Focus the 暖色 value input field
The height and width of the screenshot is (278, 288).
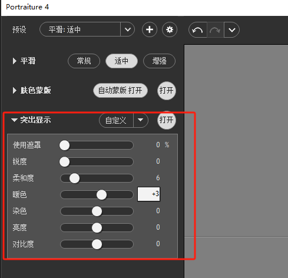pyautogui.click(x=148, y=194)
